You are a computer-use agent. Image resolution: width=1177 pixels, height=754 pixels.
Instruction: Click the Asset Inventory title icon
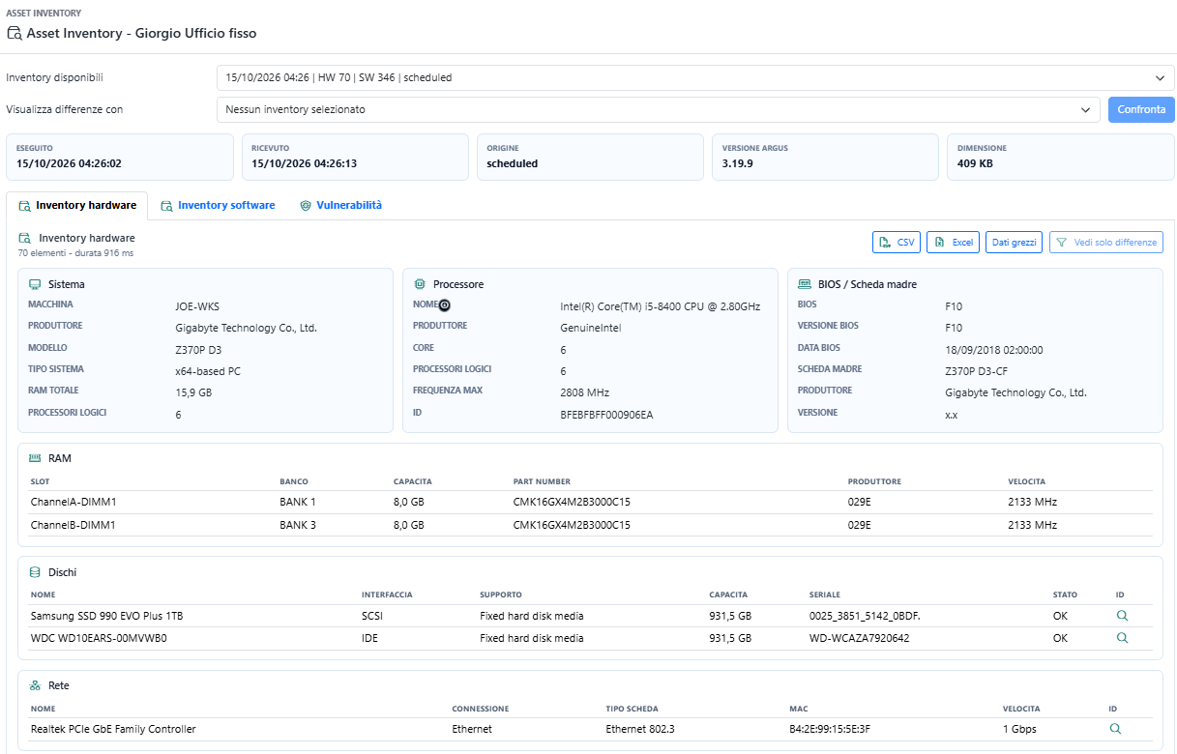coord(14,33)
